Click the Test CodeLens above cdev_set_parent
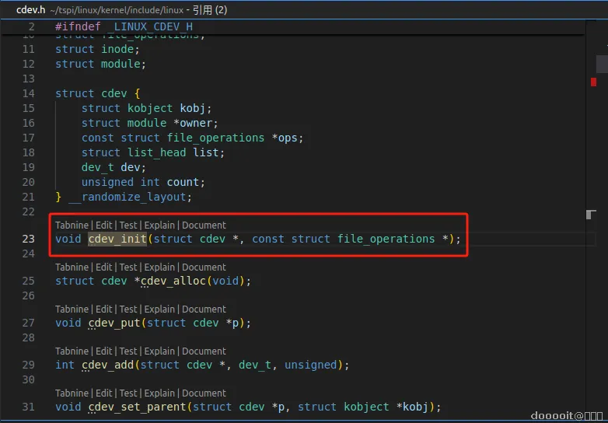608x423 pixels. [128, 393]
